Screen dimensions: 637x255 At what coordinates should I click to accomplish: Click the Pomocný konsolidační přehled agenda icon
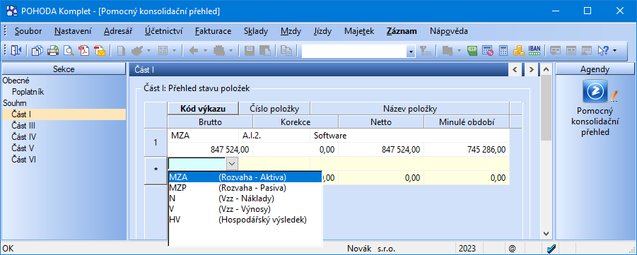(595, 91)
